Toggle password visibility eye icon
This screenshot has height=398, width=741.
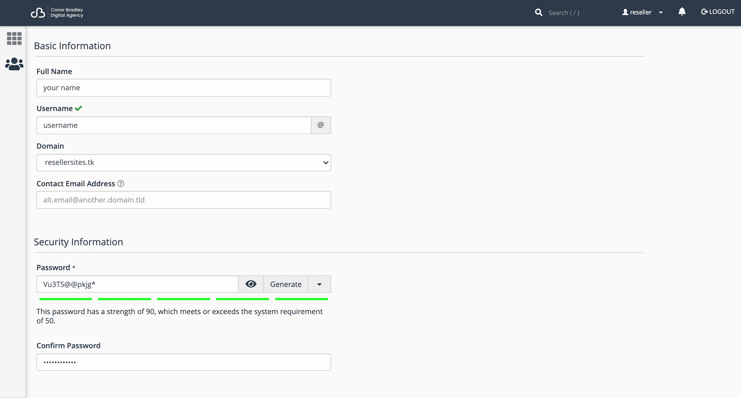tap(251, 284)
